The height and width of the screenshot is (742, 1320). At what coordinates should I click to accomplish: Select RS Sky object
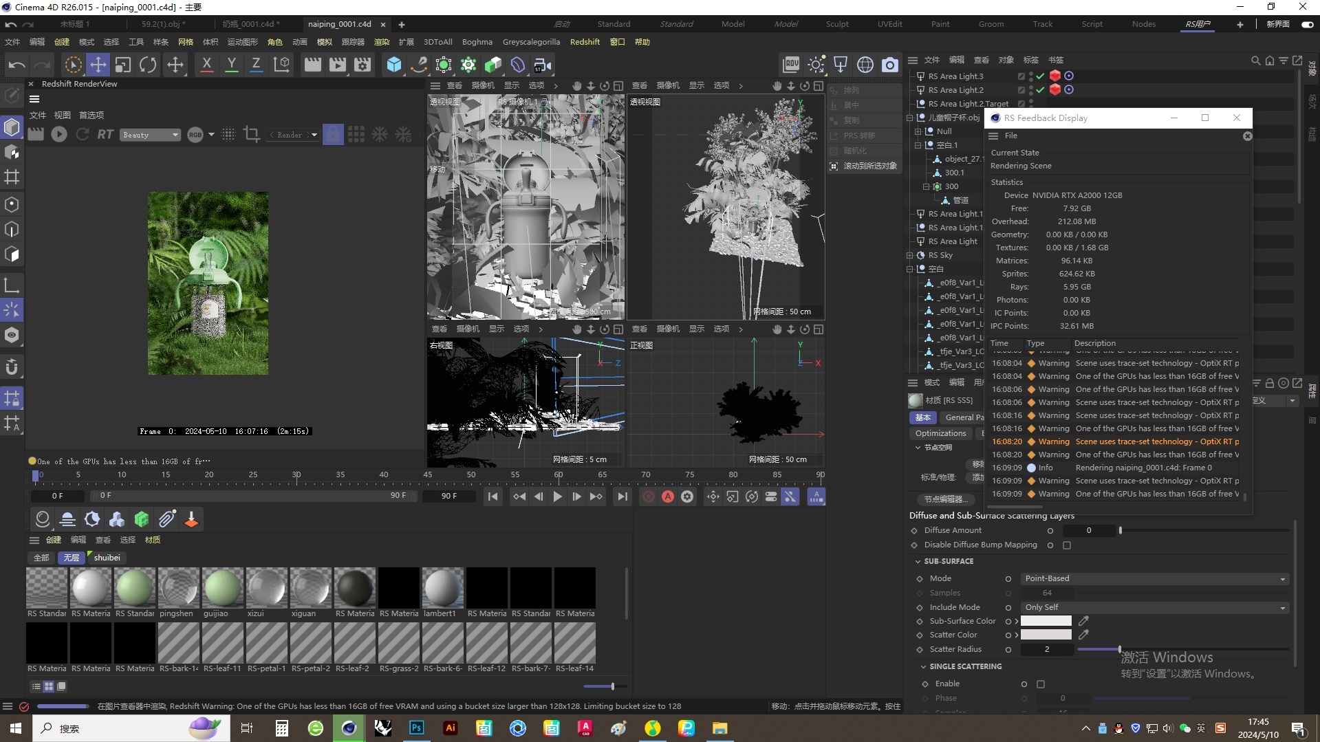coord(940,255)
